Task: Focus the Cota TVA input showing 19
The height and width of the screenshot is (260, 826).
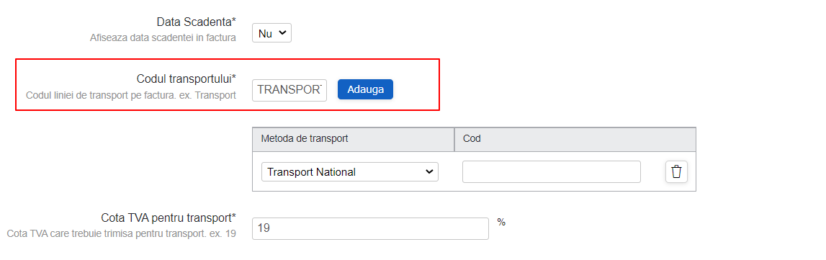Action: click(x=370, y=228)
